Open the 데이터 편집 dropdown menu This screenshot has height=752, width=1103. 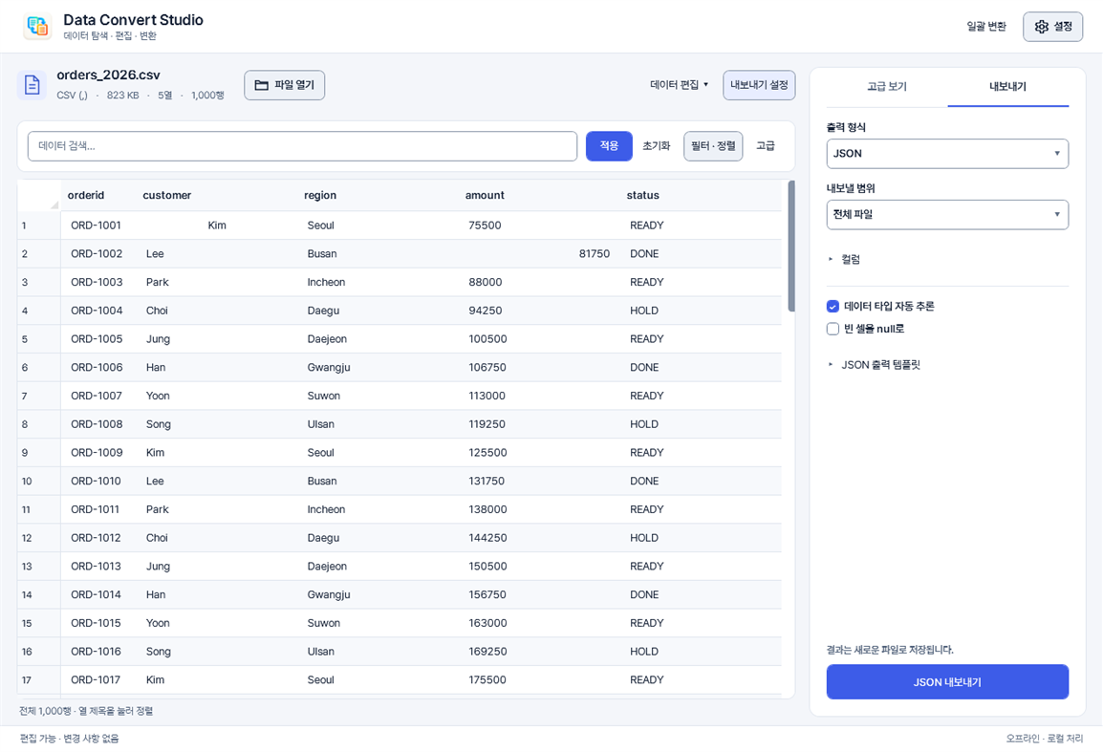[x=679, y=85]
